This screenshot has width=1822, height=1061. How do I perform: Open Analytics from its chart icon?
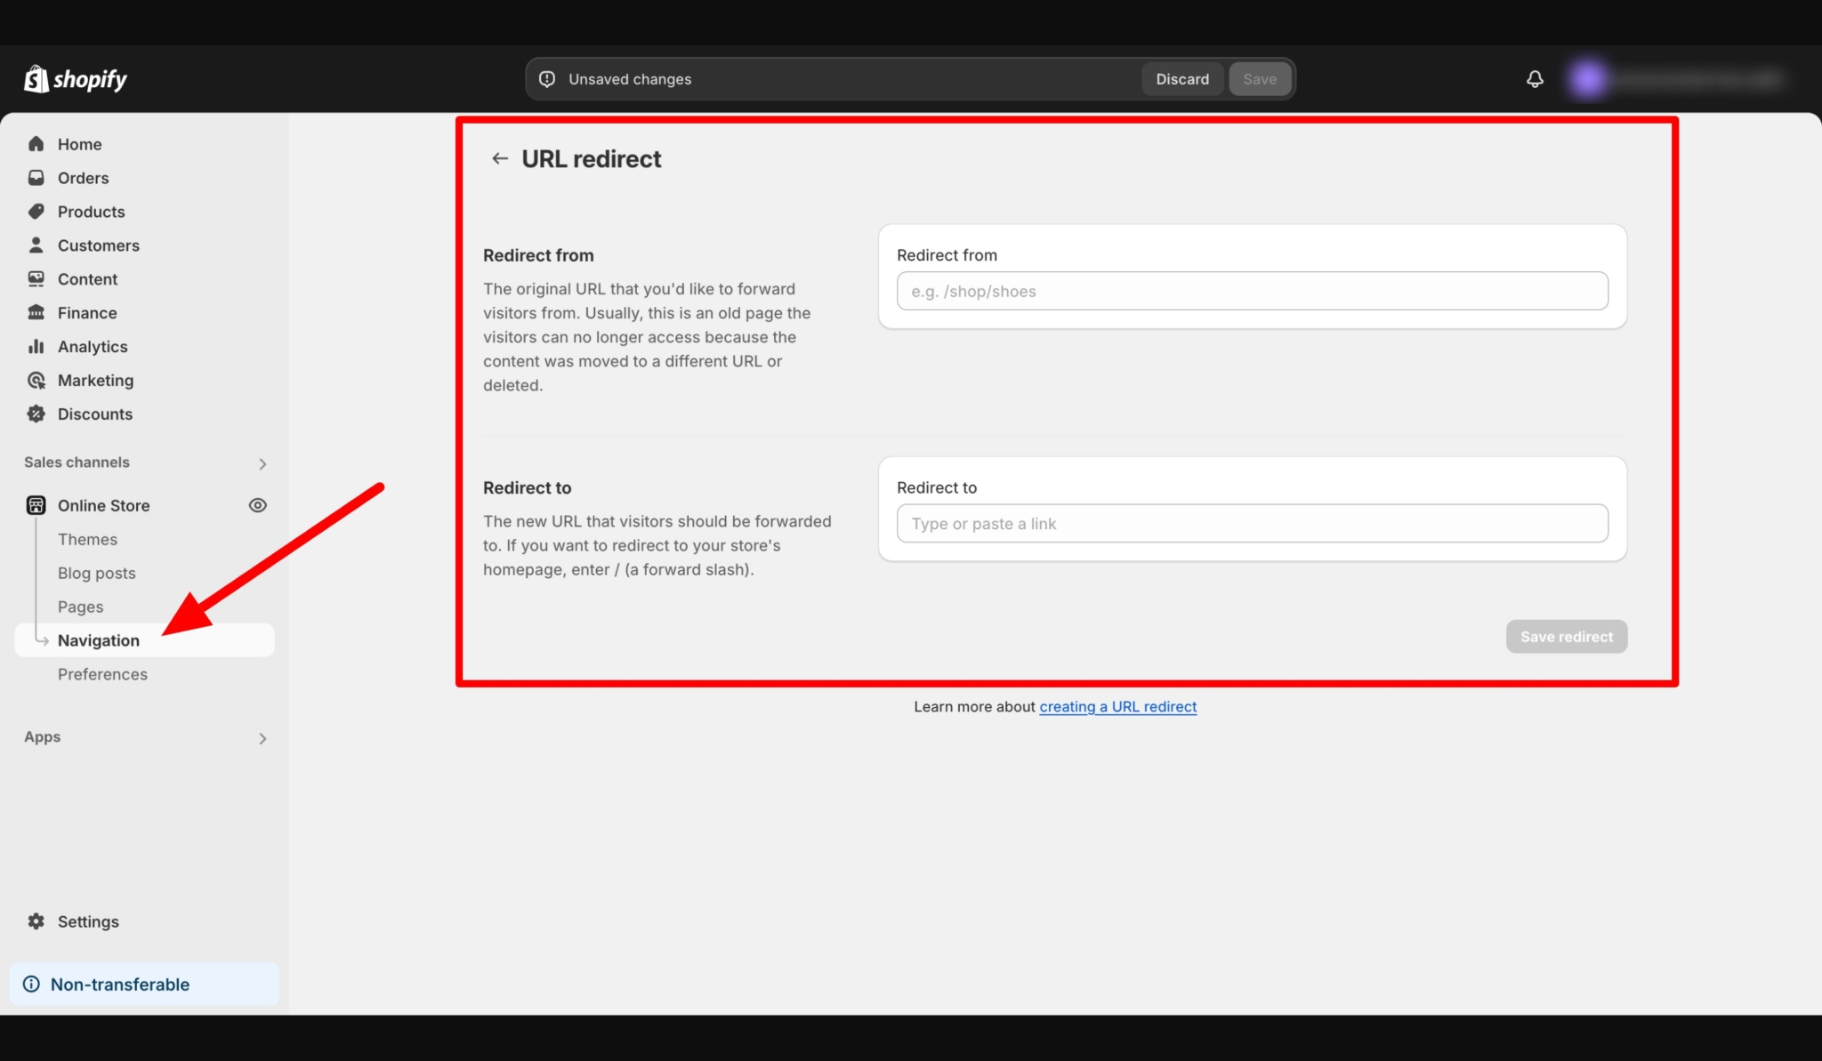[x=36, y=346]
